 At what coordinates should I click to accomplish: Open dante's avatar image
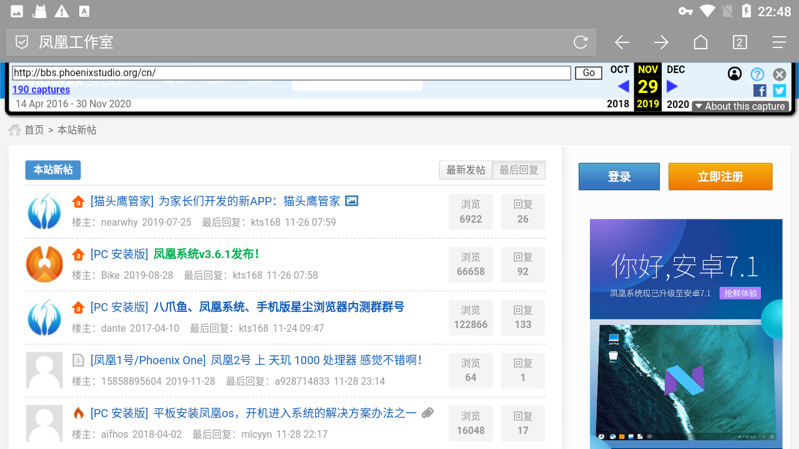tap(44, 317)
